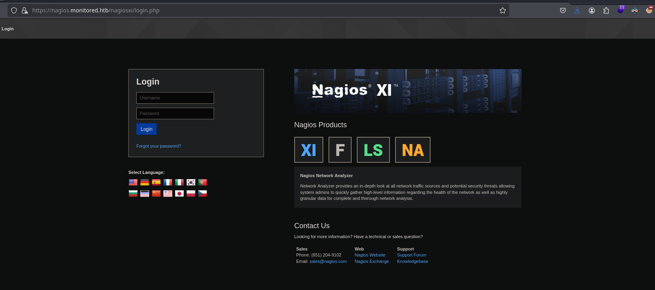The image size is (655, 290).
Task: Click the Login text in top navbar
Action: point(8,29)
